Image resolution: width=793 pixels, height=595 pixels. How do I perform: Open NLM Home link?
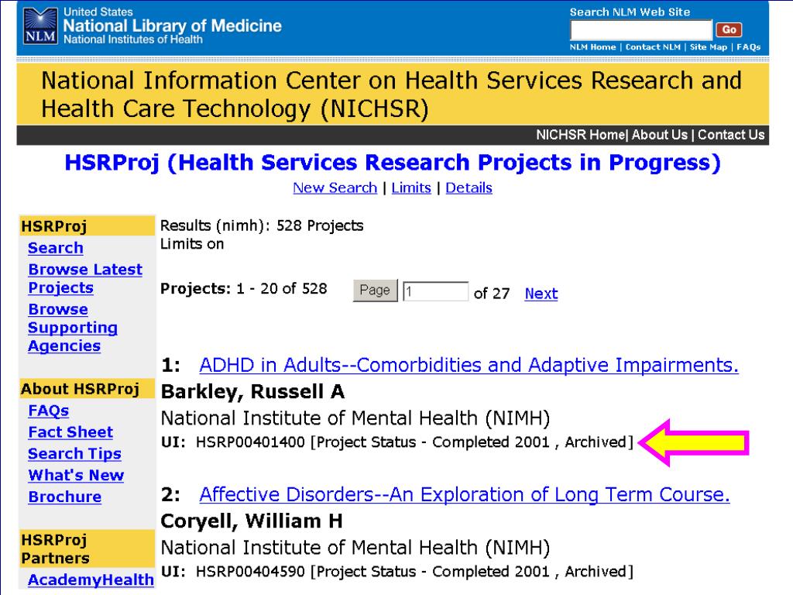tap(592, 47)
